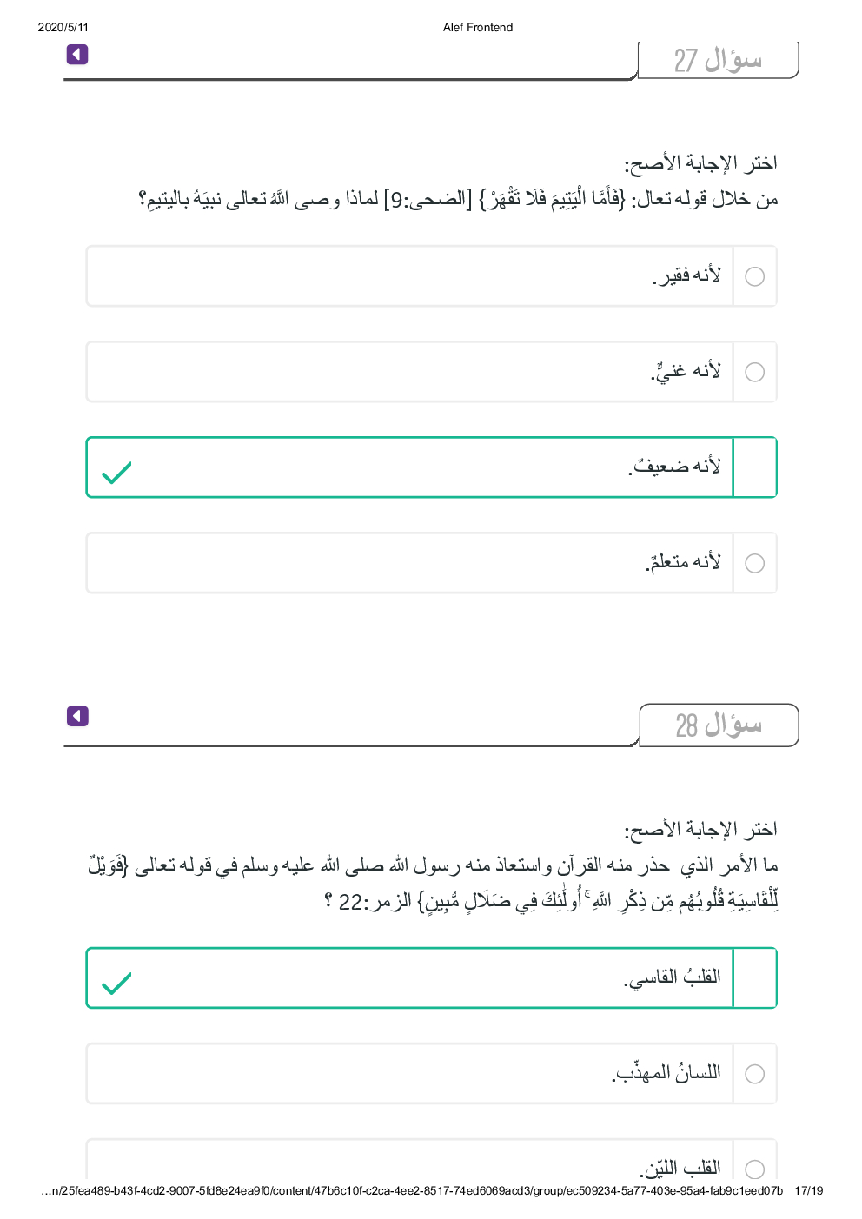This screenshot has width=862, height=1219.
Task: Click the purple arrow icon beside سؤال 28
Action: click(x=77, y=716)
